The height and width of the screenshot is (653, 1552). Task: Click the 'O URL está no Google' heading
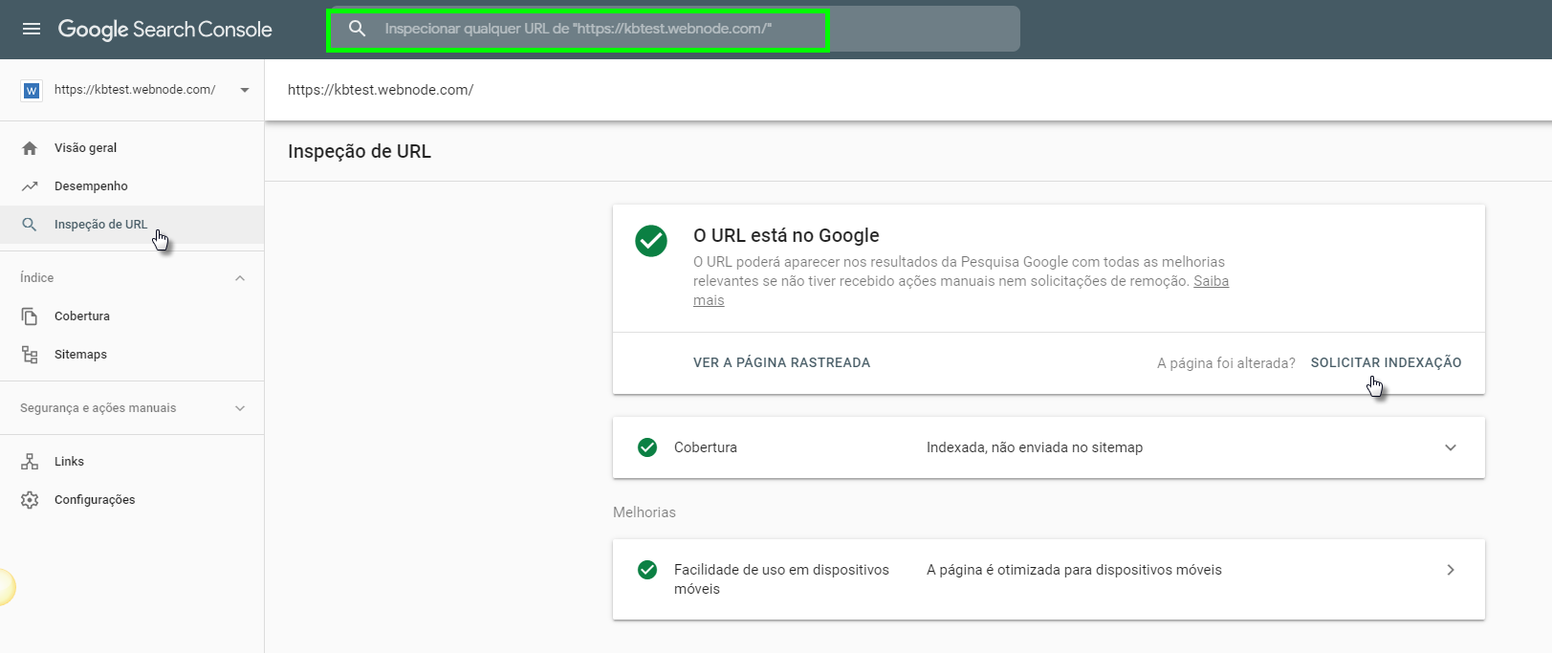tap(786, 235)
